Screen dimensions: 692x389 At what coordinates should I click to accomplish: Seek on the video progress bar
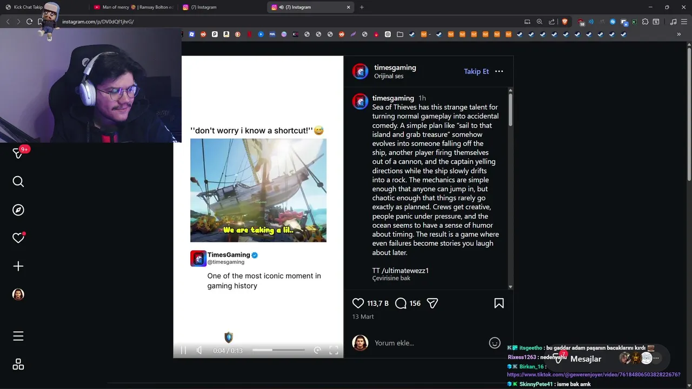(278, 350)
